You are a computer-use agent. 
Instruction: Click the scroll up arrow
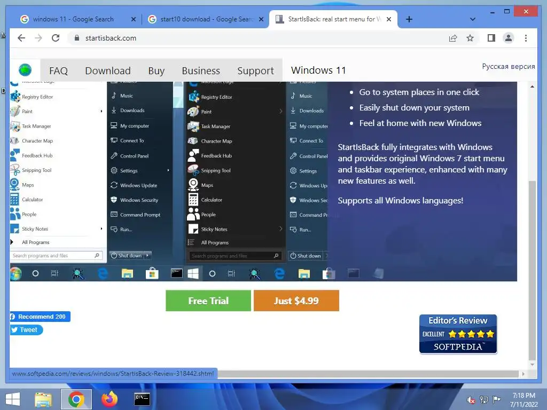click(532, 86)
